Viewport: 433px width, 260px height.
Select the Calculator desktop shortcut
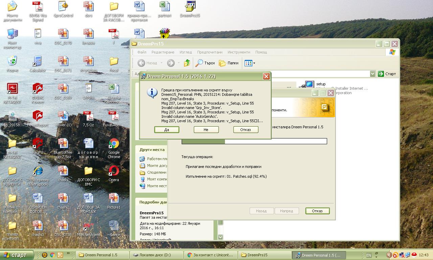click(38, 64)
